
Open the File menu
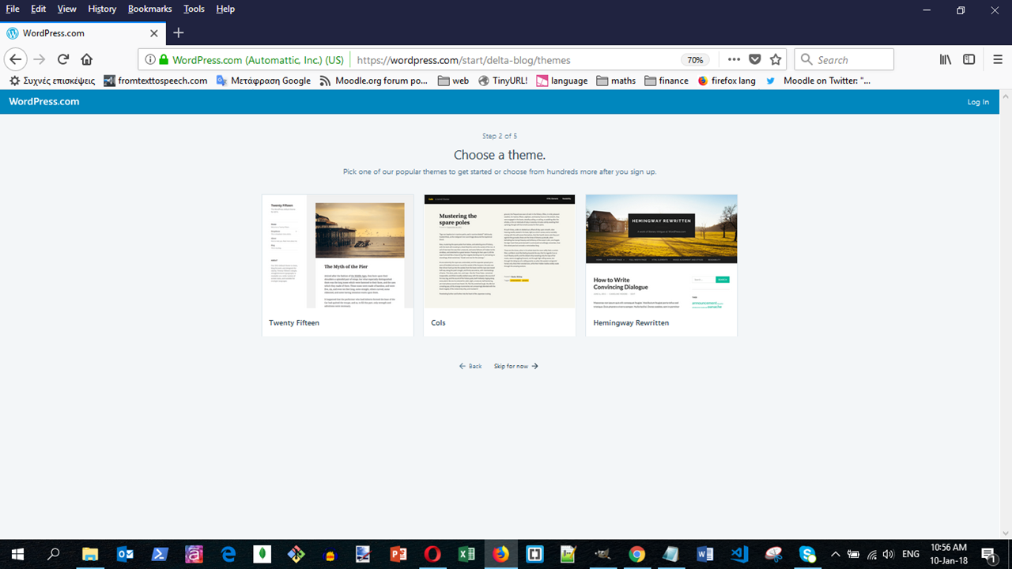[x=13, y=9]
